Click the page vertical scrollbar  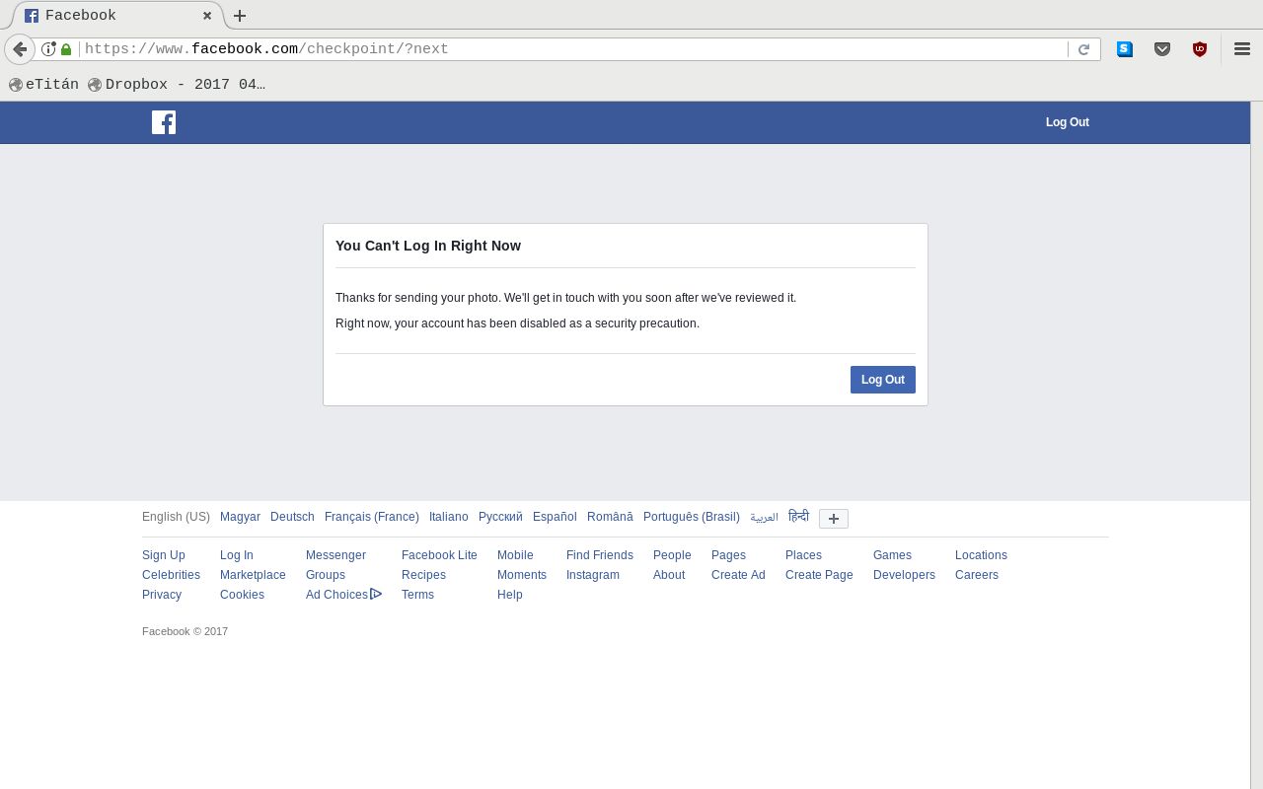(1256, 444)
